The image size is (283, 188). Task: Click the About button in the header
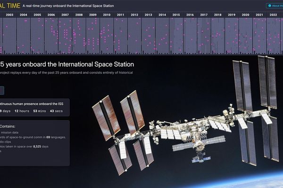275,6
